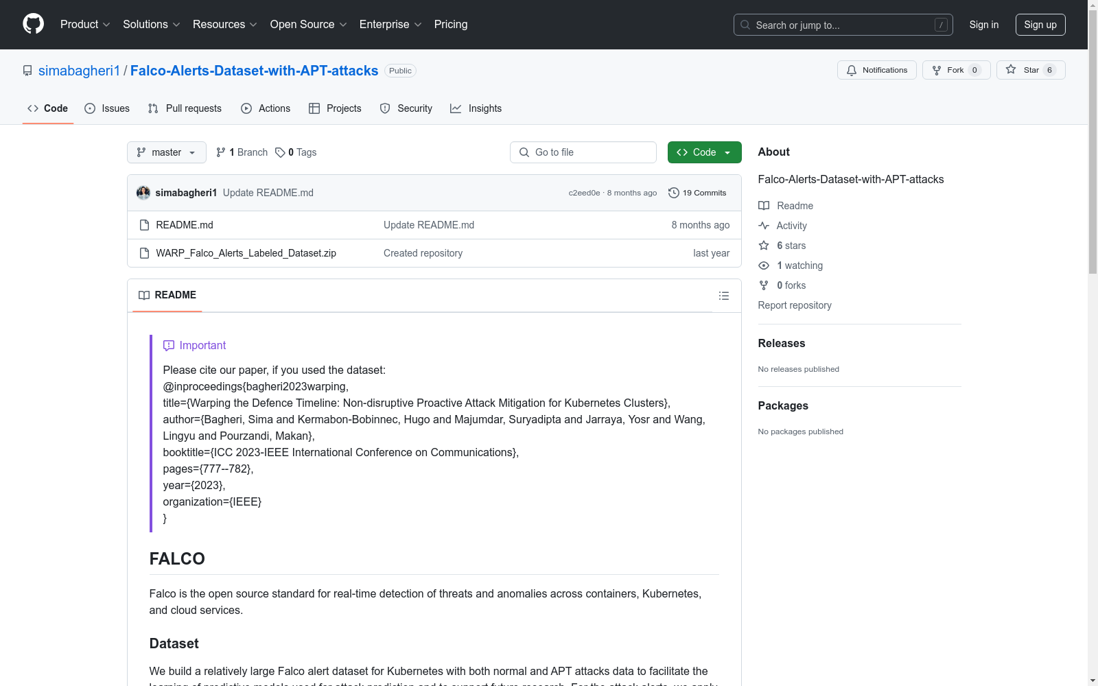Expand the Product menu

(x=85, y=25)
